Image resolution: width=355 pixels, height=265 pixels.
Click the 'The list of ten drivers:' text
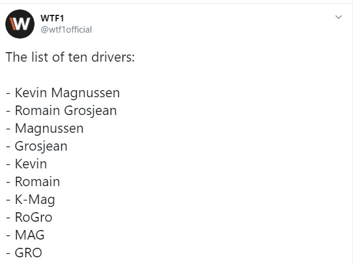click(70, 57)
